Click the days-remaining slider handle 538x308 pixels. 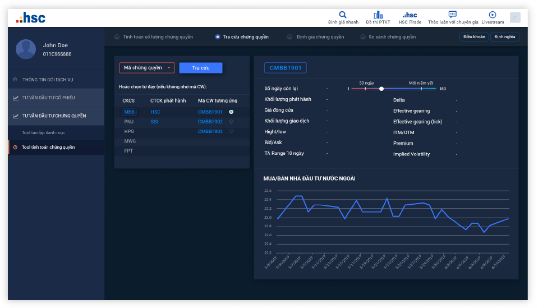[381, 89]
